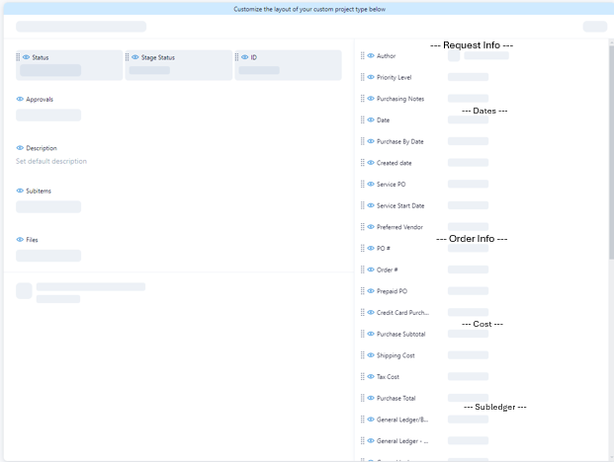Click the eye icon beside General Ledger/B...
This screenshot has width=614, height=463.
(371, 420)
